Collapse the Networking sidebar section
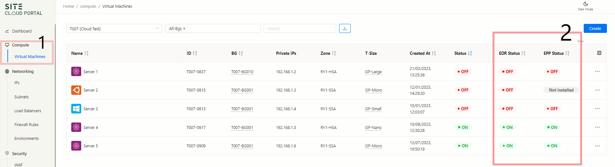615x167 pixels. click(x=23, y=71)
